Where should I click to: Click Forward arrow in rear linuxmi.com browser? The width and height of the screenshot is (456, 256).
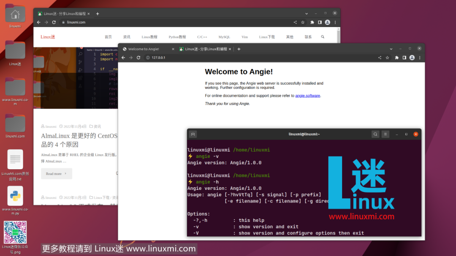46,22
